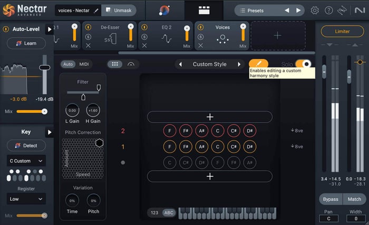The width and height of the screenshot is (369, 225).
Task: Click Detect key button
Action: click(x=26, y=146)
